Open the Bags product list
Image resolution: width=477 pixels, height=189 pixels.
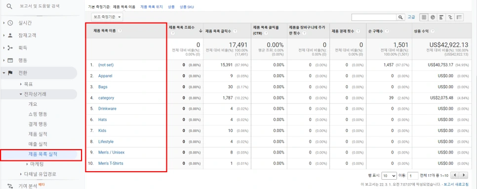coord(103,87)
